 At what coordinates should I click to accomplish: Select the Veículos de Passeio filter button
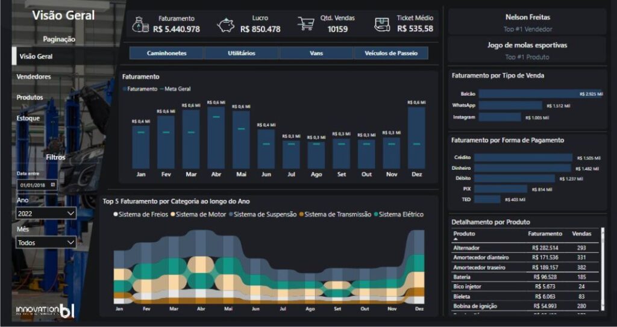click(x=390, y=53)
